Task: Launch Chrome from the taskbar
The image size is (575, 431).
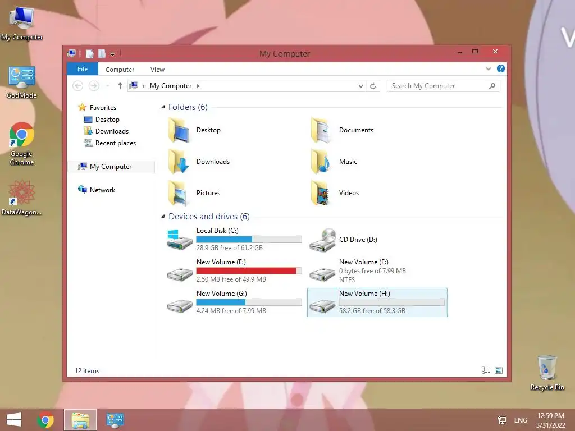Action: [45, 420]
